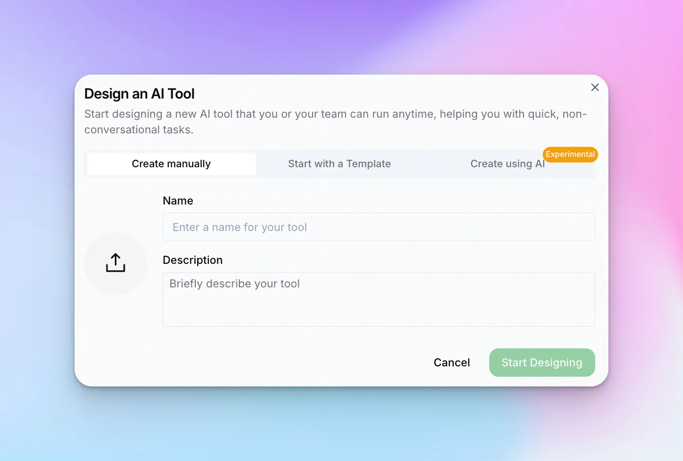Click the Name label

pyautogui.click(x=178, y=201)
